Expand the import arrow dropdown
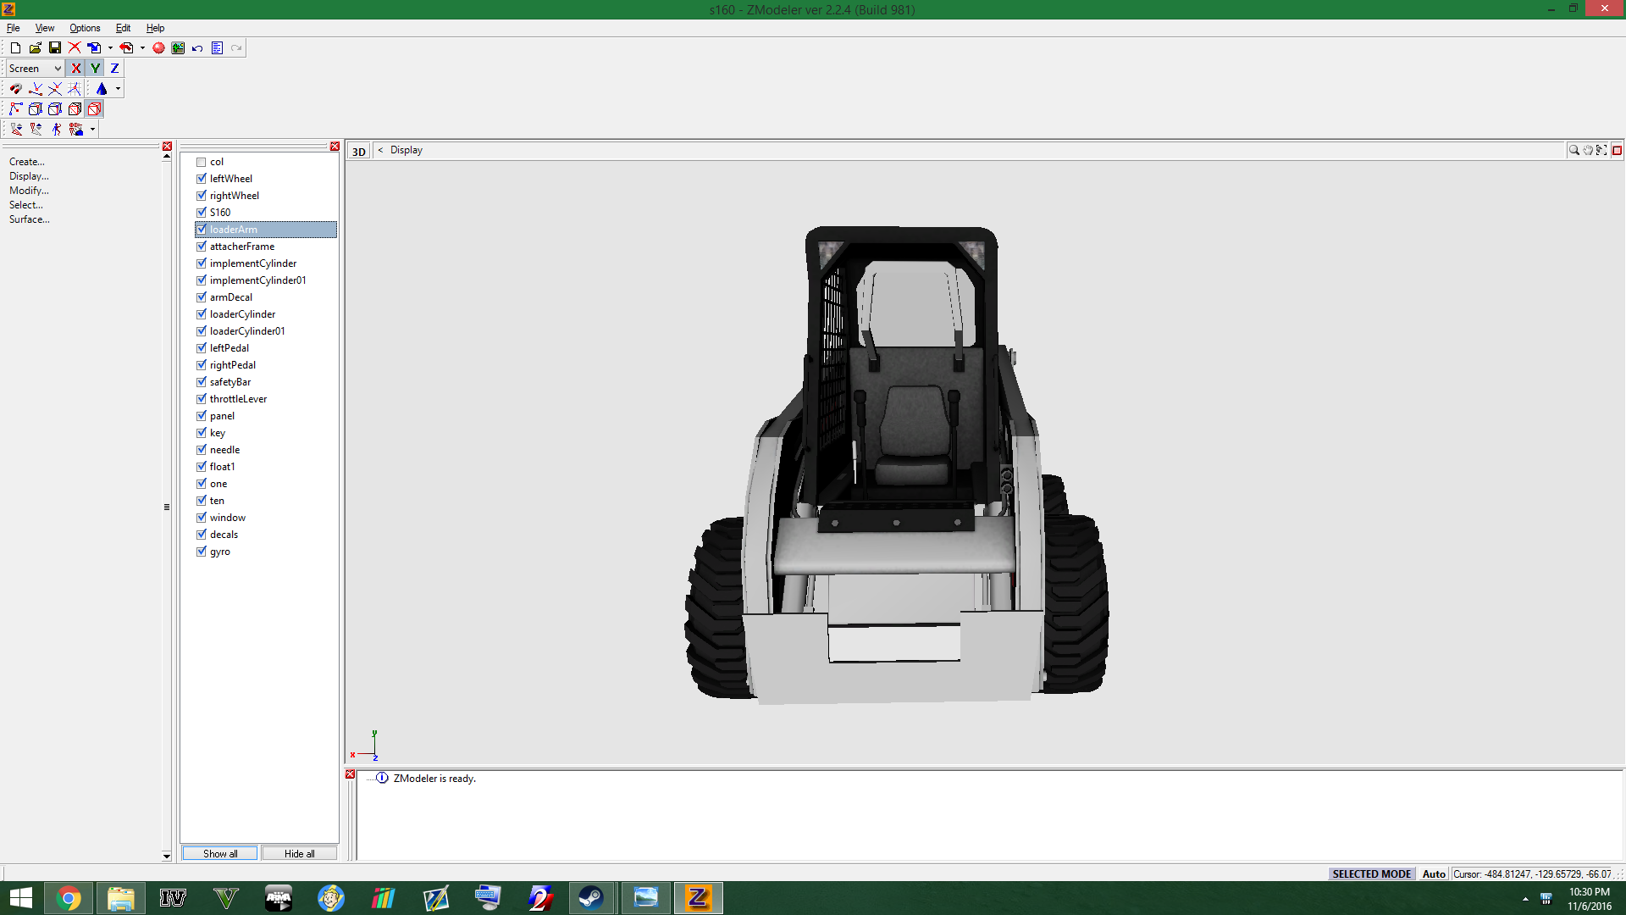1626x915 pixels. [x=110, y=48]
